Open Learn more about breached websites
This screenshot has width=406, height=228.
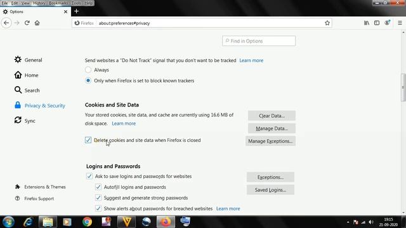coord(228,208)
